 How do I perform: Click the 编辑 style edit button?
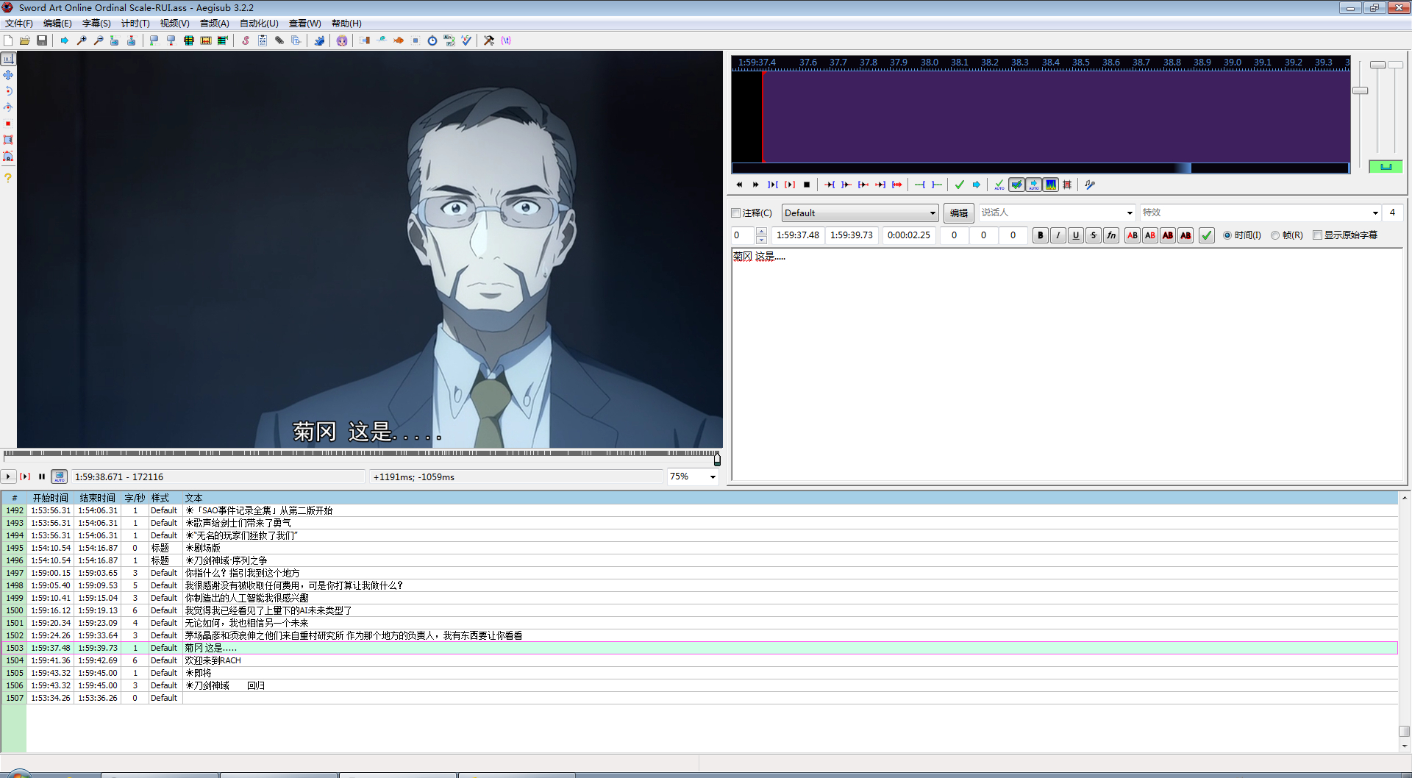(959, 213)
